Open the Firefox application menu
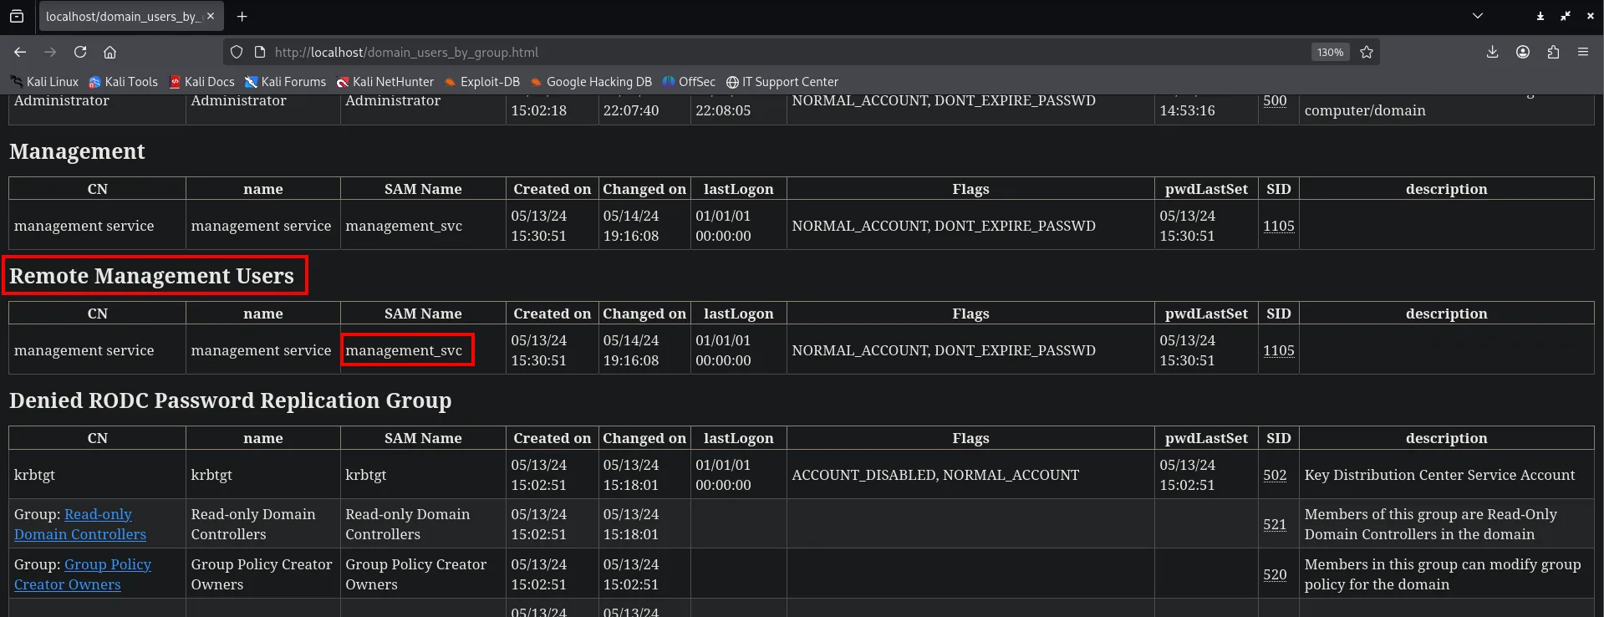1604x617 pixels. (1583, 52)
